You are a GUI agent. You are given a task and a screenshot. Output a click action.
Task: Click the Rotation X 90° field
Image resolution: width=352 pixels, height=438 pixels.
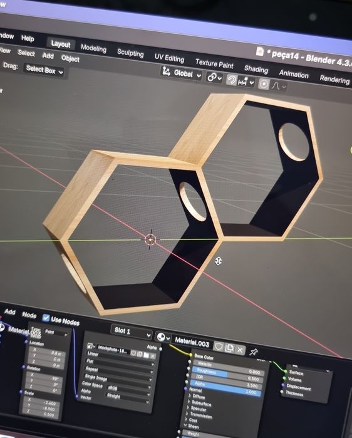click(44, 377)
